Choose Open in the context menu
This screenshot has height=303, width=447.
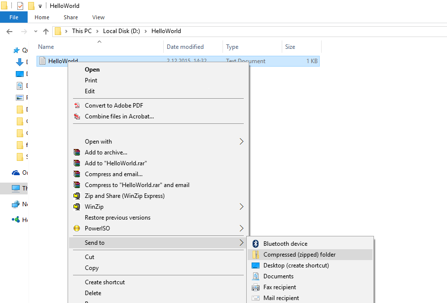[x=92, y=70]
